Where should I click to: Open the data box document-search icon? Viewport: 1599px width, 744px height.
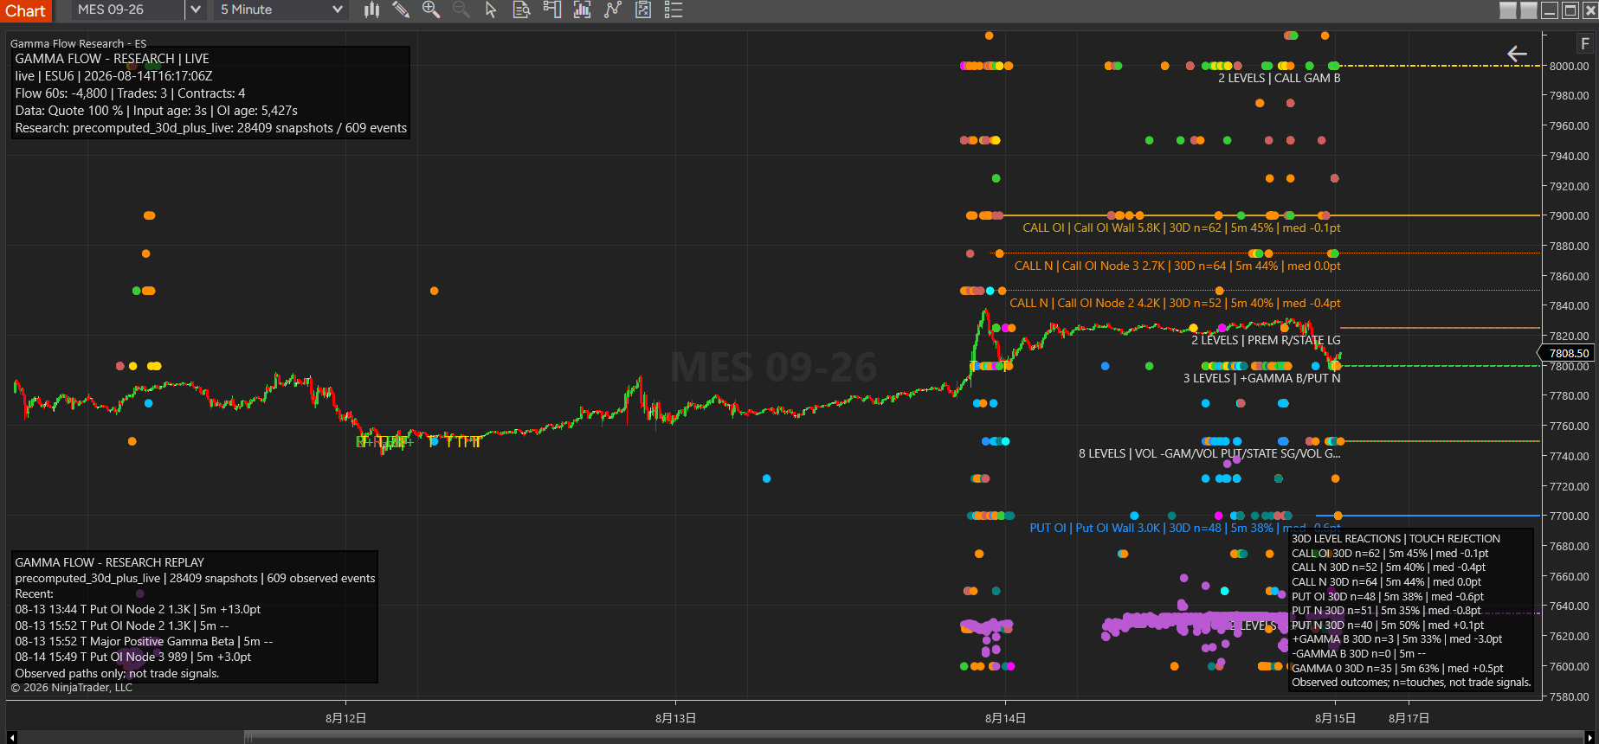click(521, 10)
